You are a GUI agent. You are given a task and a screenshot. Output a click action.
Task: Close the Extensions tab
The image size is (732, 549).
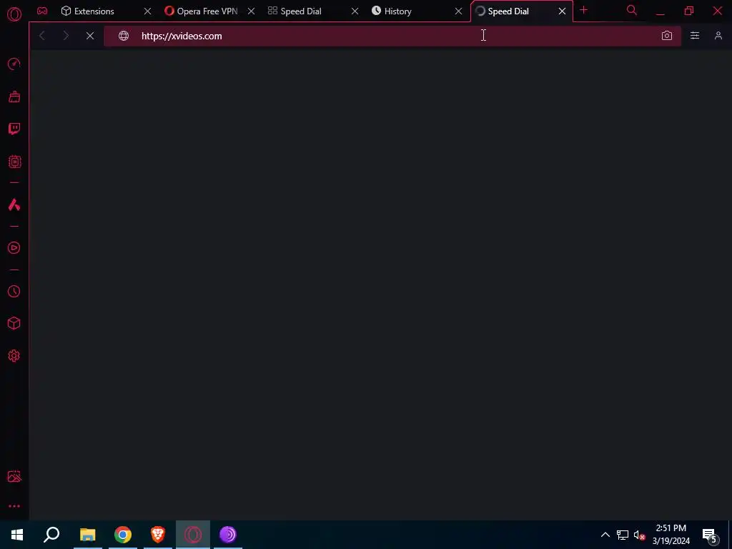tap(147, 11)
